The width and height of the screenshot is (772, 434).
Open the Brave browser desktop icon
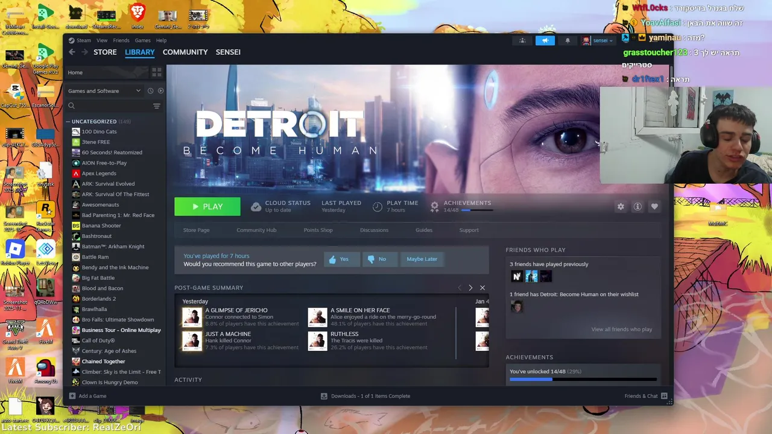click(138, 16)
